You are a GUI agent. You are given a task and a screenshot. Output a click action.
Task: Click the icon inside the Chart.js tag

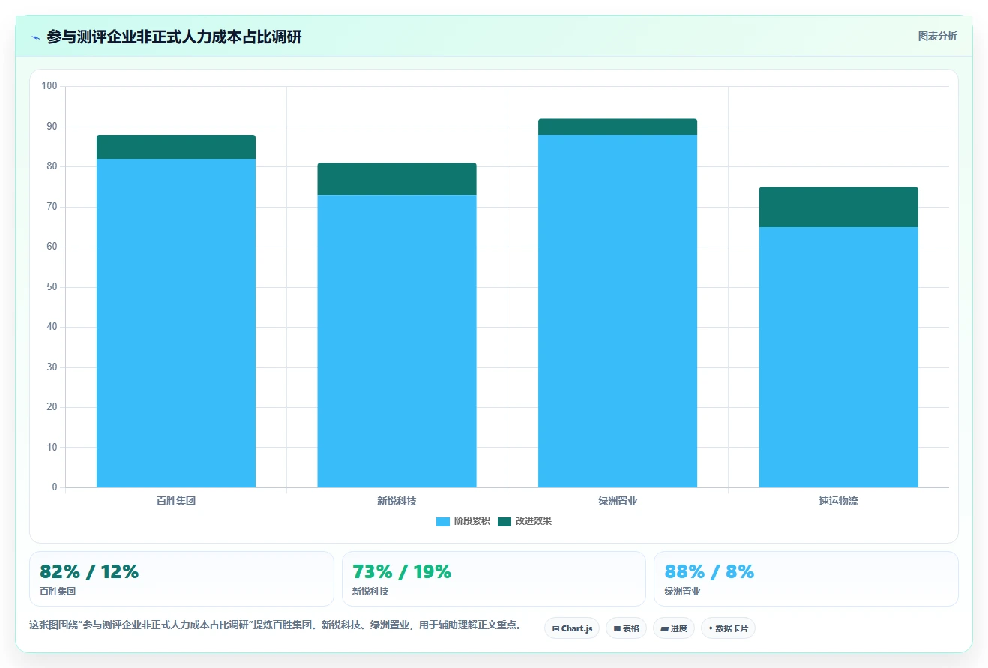point(555,628)
